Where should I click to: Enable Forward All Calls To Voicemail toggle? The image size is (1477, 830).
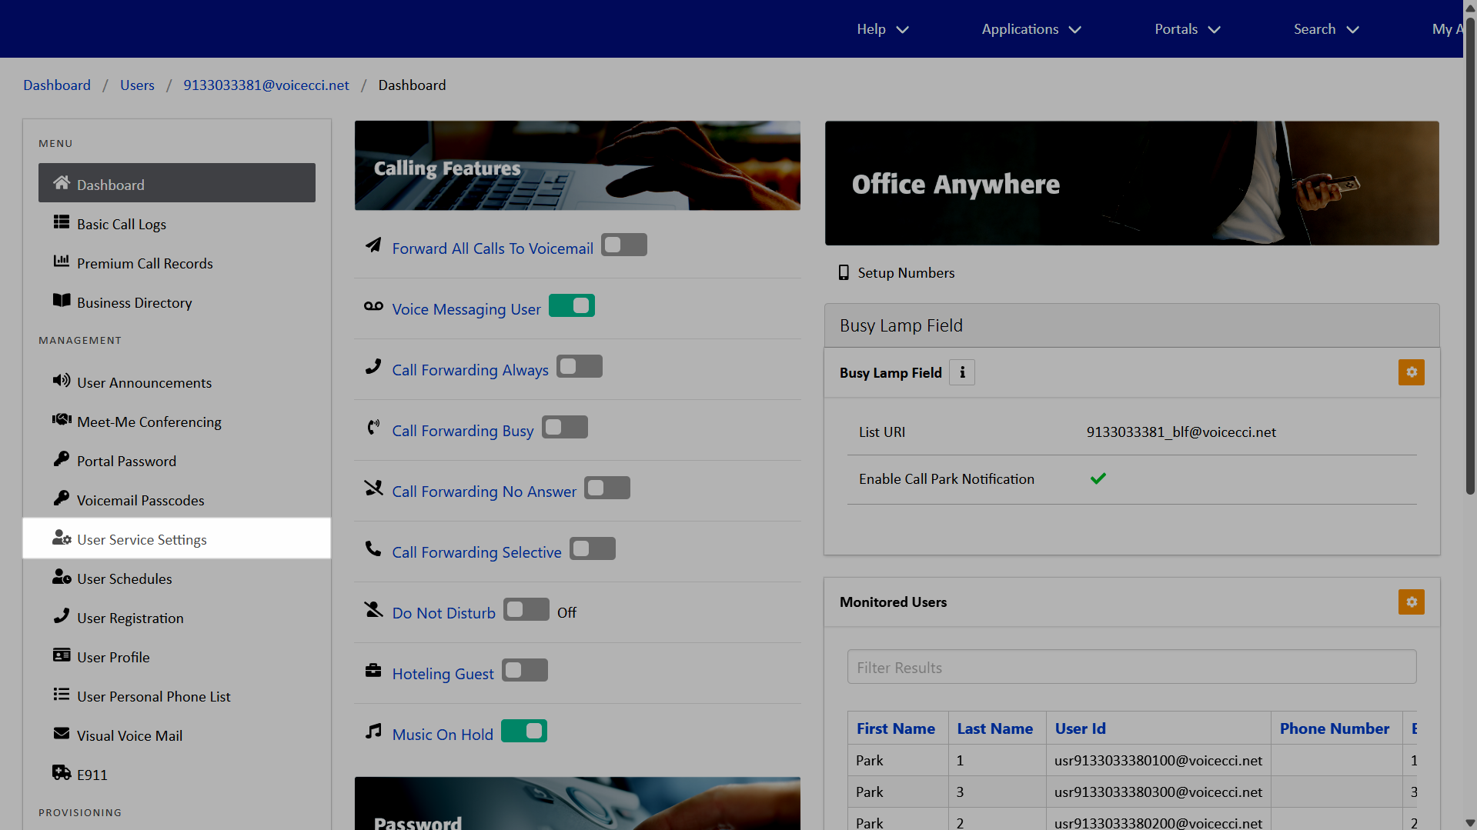[623, 245]
